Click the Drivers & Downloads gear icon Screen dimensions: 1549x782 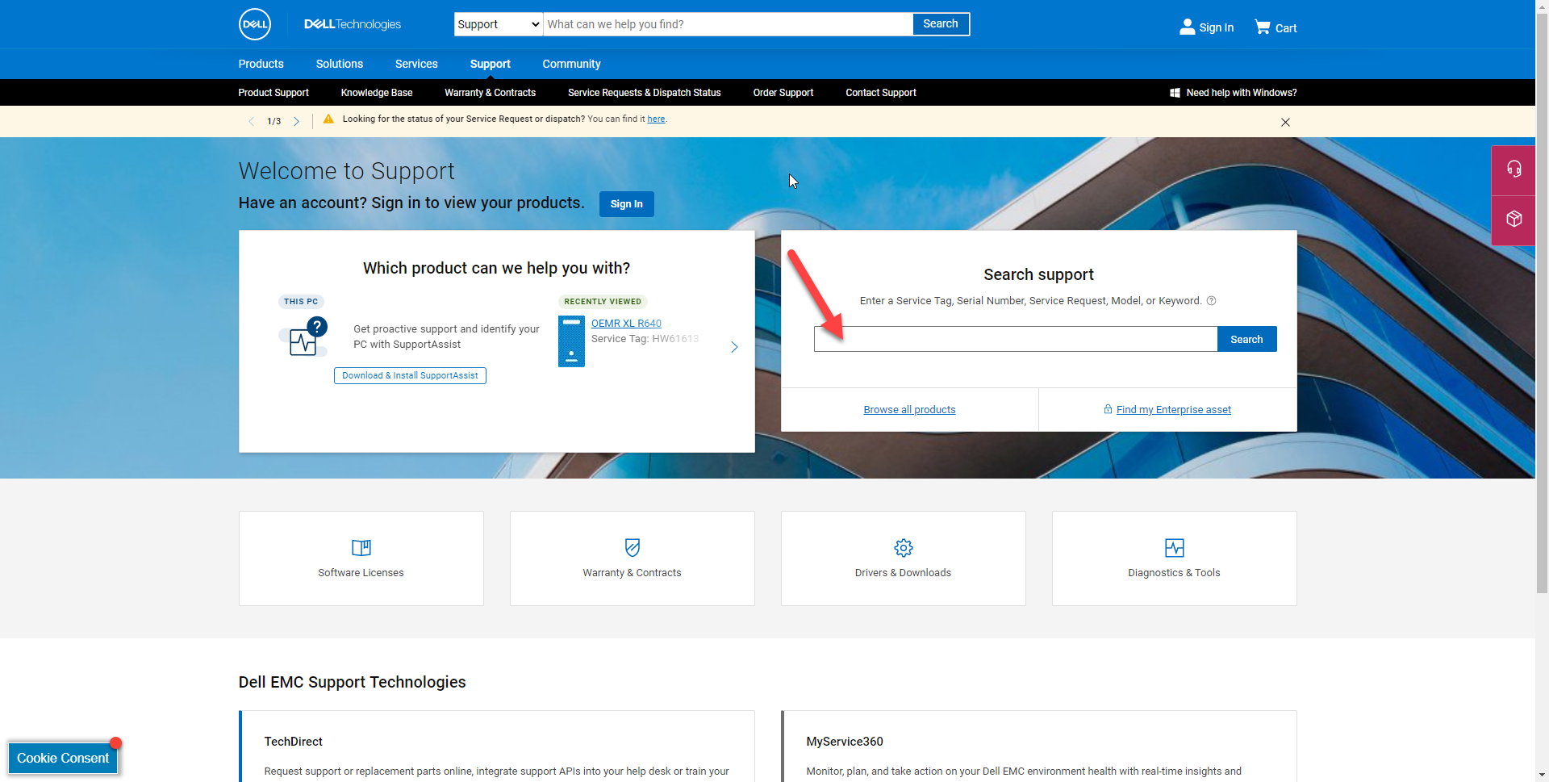904,548
